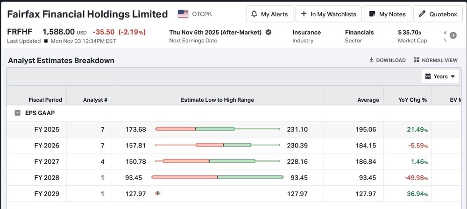This screenshot has width=467, height=209.
Task: Click the 1,588.00 price value
Action: coord(58,32)
